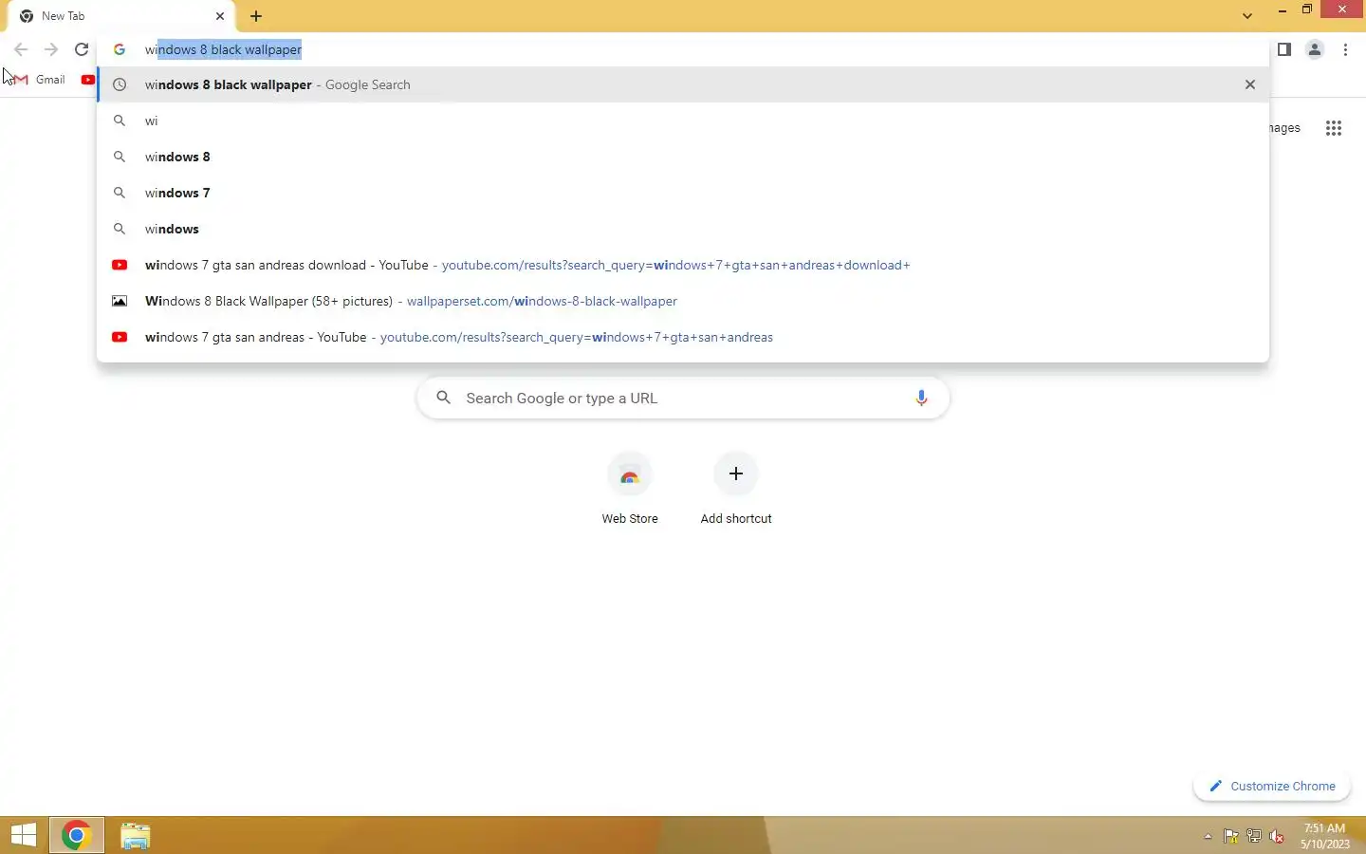Open File Explorer from the taskbar
The image size is (1366, 854).
pos(136,836)
